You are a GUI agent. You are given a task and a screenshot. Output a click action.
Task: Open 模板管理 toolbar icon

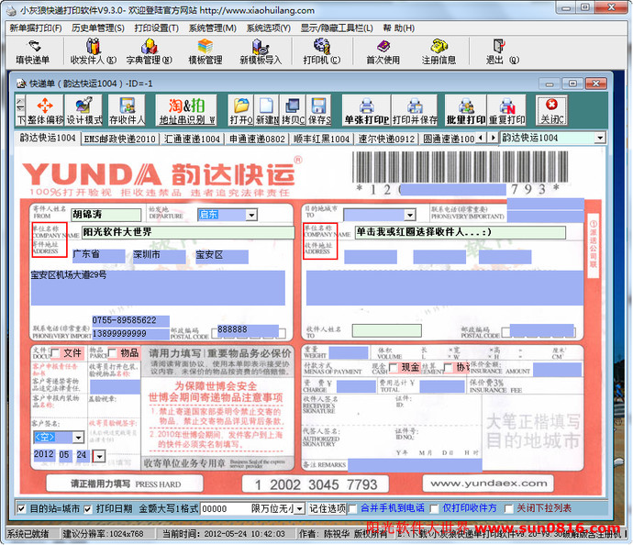(205, 51)
